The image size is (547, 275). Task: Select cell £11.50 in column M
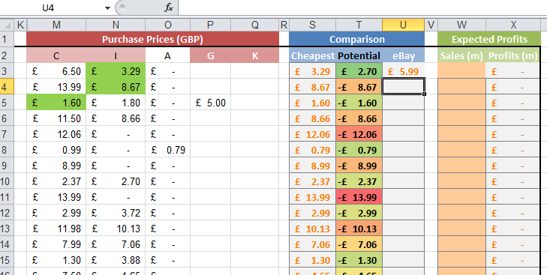[56, 118]
